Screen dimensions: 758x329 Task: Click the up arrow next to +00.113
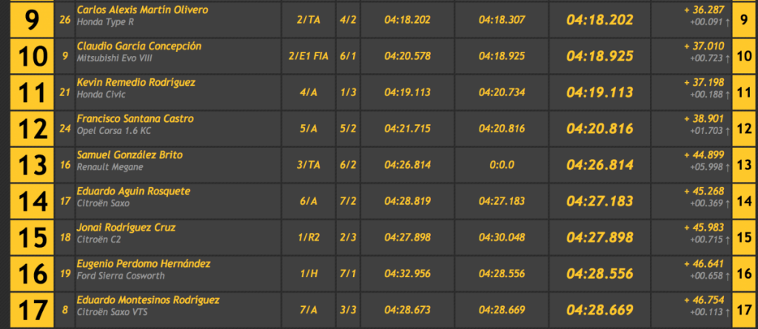pyautogui.click(x=726, y=312)
